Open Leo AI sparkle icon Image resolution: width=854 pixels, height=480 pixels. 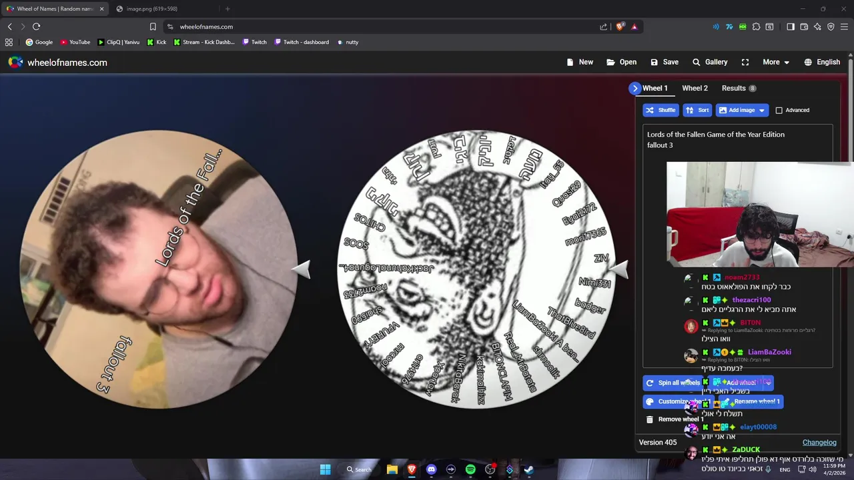pyautogui.click(x=817, y=27)
